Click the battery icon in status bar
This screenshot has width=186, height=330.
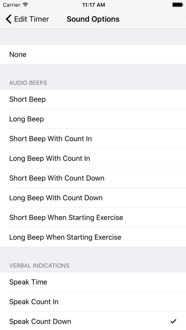(x=177, y=5)
